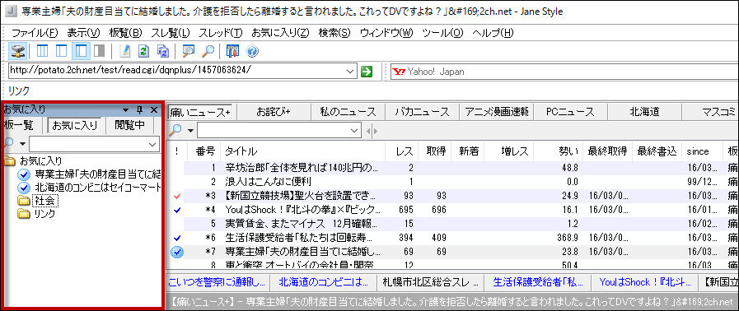
Task: Select the second pane layout icon in toolbar
Action: (x=61, y=51)
